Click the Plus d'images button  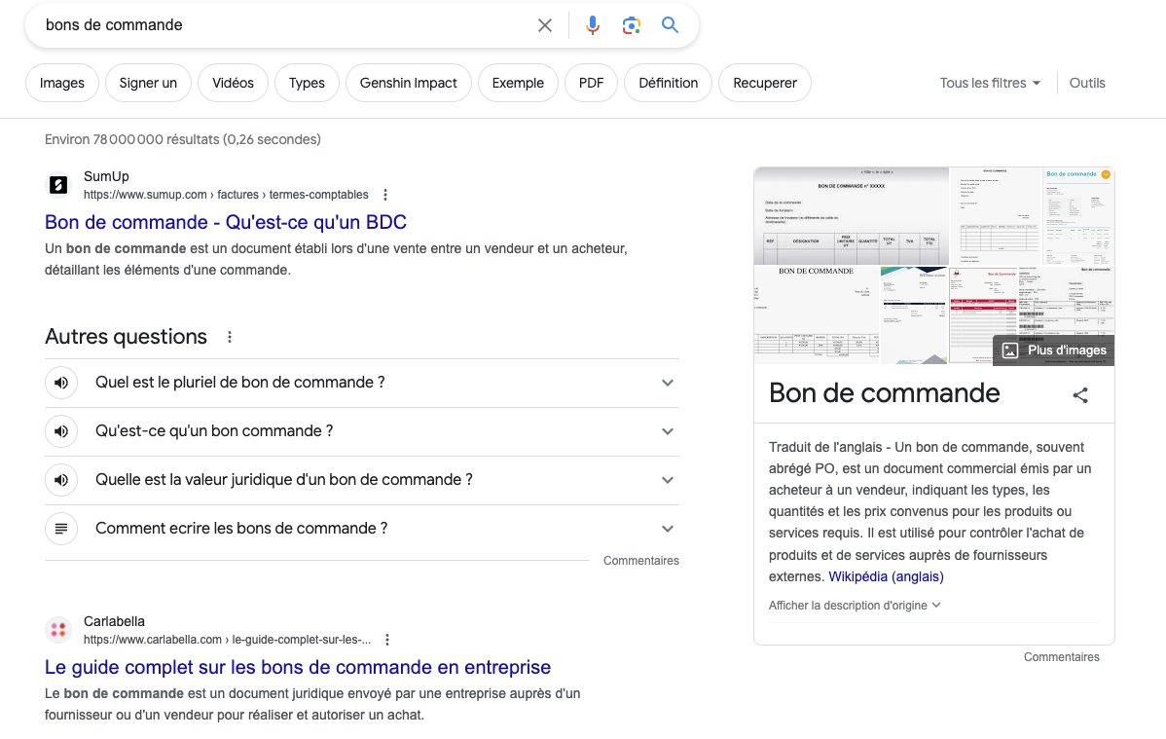click(1054, 351)
